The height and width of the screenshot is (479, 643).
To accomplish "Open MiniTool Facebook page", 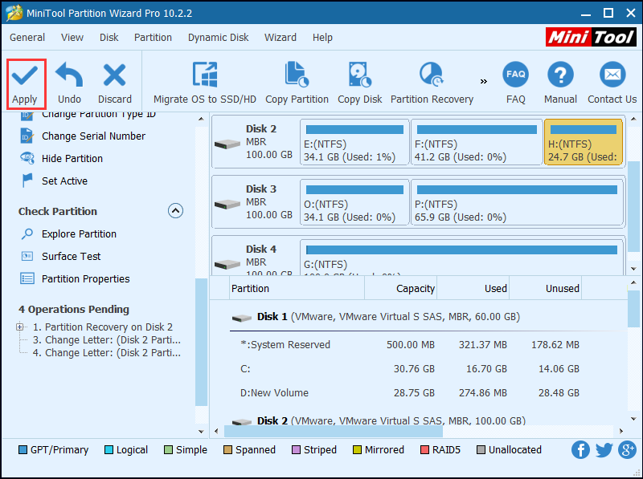I will 580,450.
